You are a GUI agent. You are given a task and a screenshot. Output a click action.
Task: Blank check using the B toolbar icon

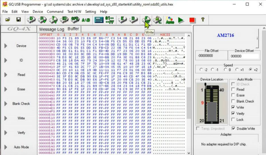pyautogui.click(x=133, y=20)
